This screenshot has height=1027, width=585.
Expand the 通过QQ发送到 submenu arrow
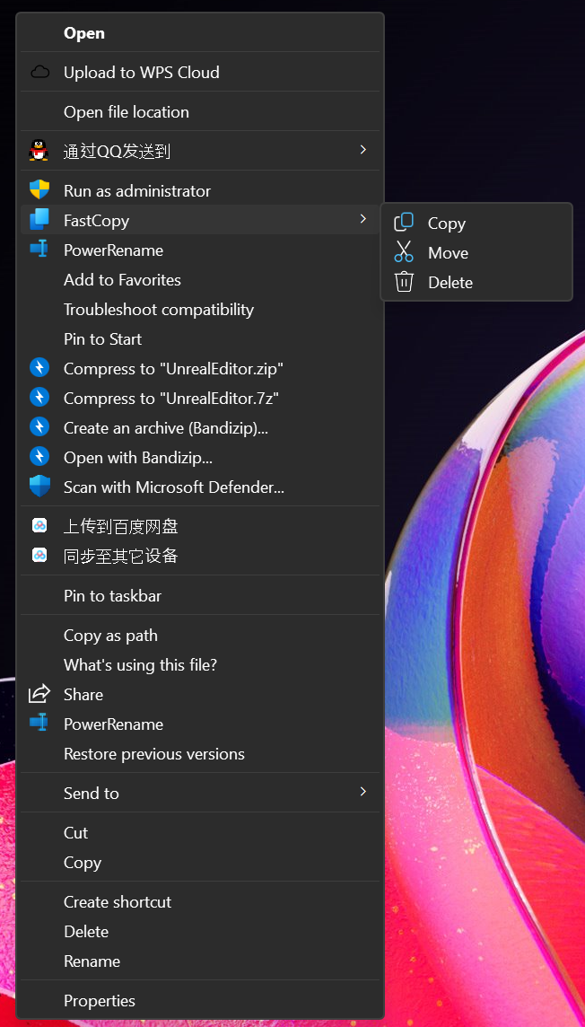pos(363,150)
